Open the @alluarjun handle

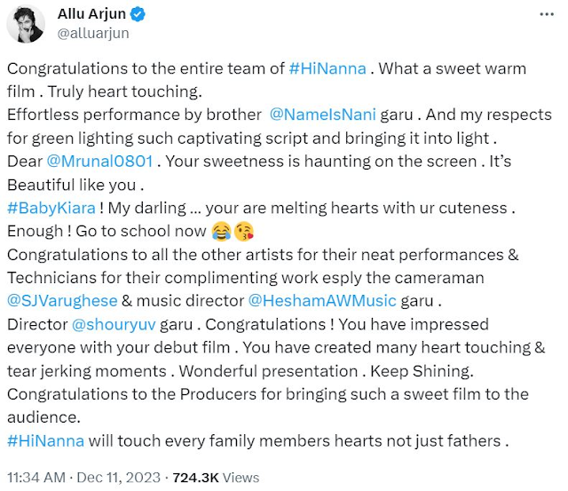(93, 34)
